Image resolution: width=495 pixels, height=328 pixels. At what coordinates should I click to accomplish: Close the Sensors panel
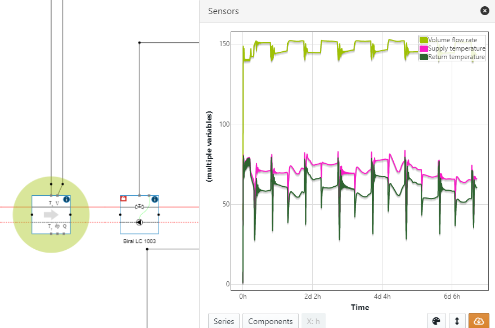tap(484, 11)
